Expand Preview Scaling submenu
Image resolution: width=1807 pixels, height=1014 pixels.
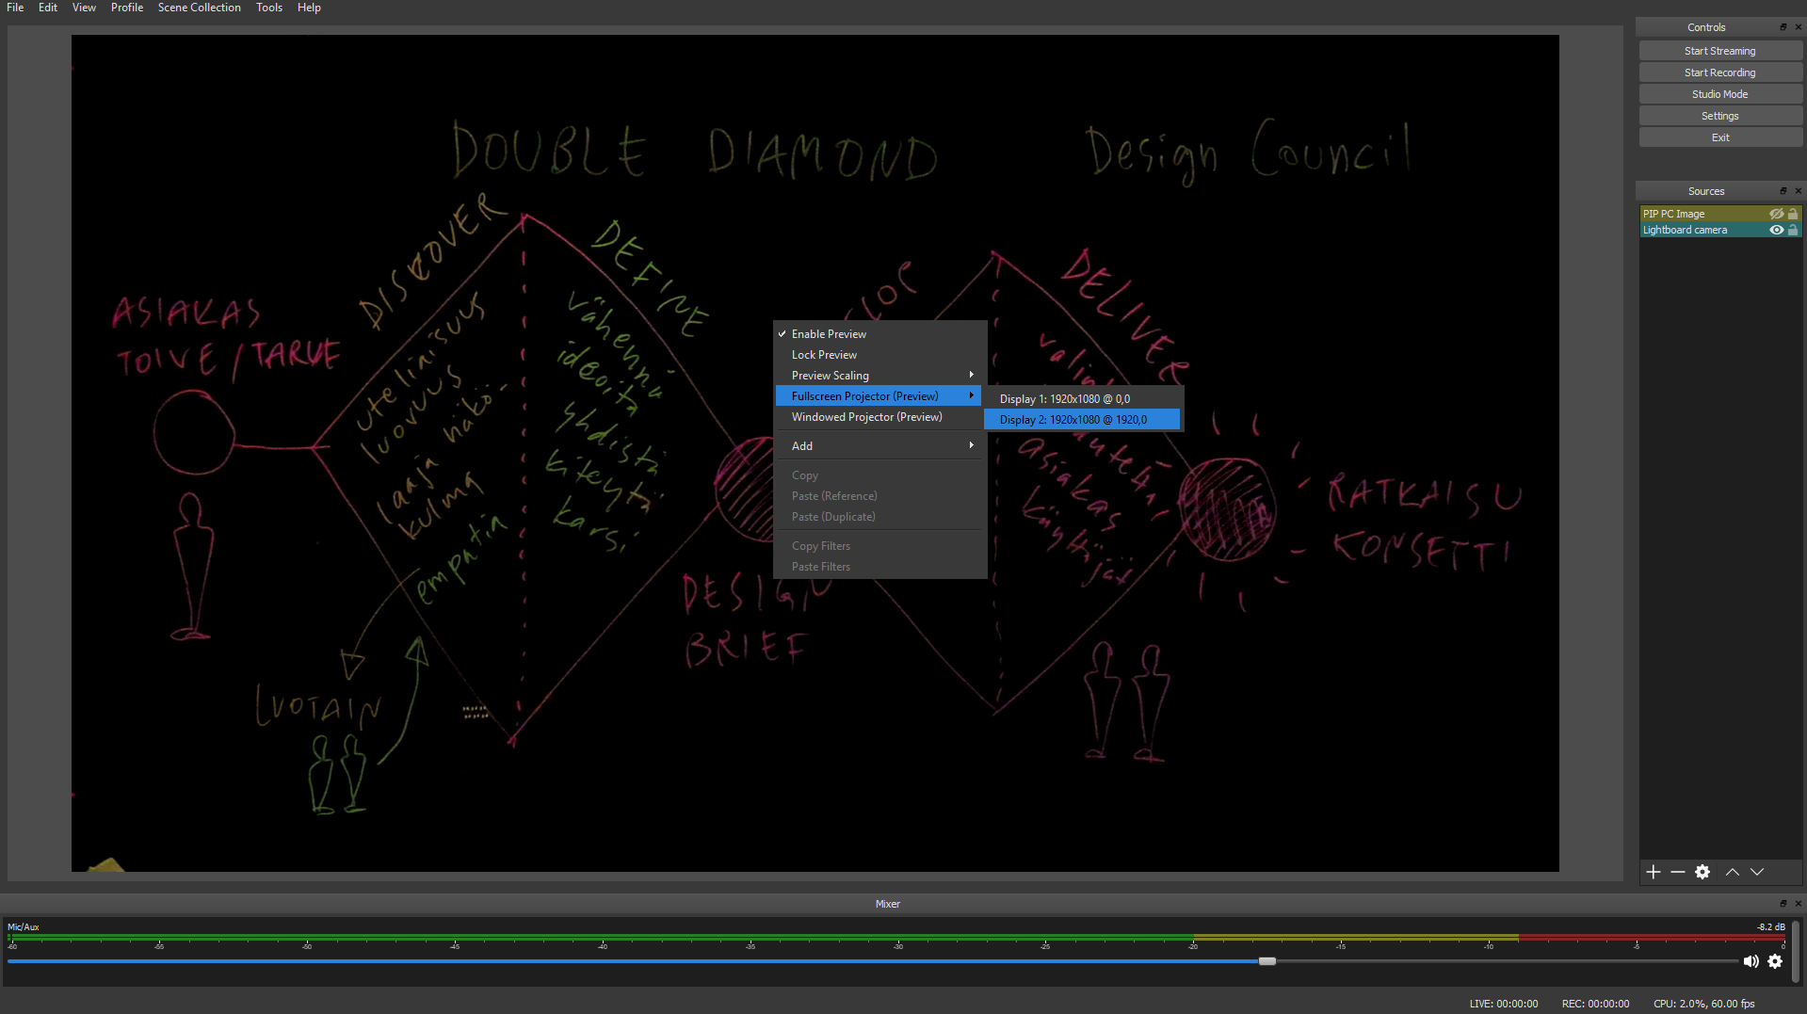tap(879, 376)
